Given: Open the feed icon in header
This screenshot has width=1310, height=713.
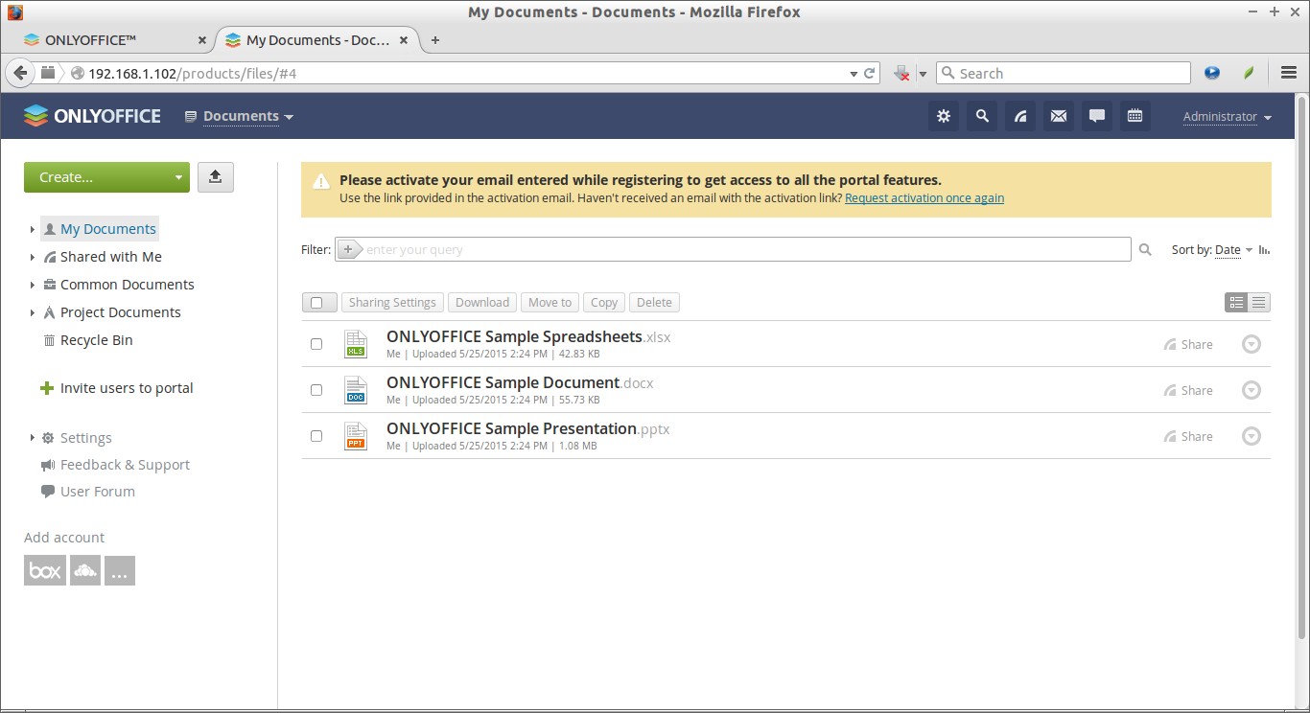Looking at the screenshot, I should click(x=1020, y=116).
